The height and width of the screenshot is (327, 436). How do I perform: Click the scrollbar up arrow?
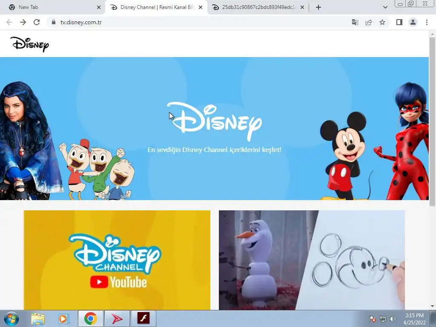pos(432,33)
